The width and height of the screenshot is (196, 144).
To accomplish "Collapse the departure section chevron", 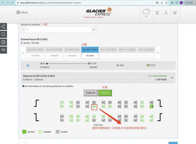I will [172, 78].
